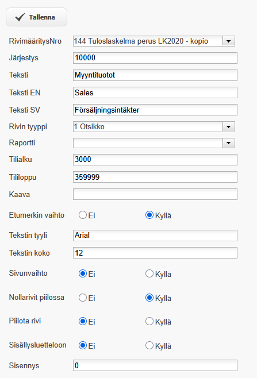This screenshot has width=257, height=378.
Task: Focus the Teksti SV field
Action: tap(155, 110)
